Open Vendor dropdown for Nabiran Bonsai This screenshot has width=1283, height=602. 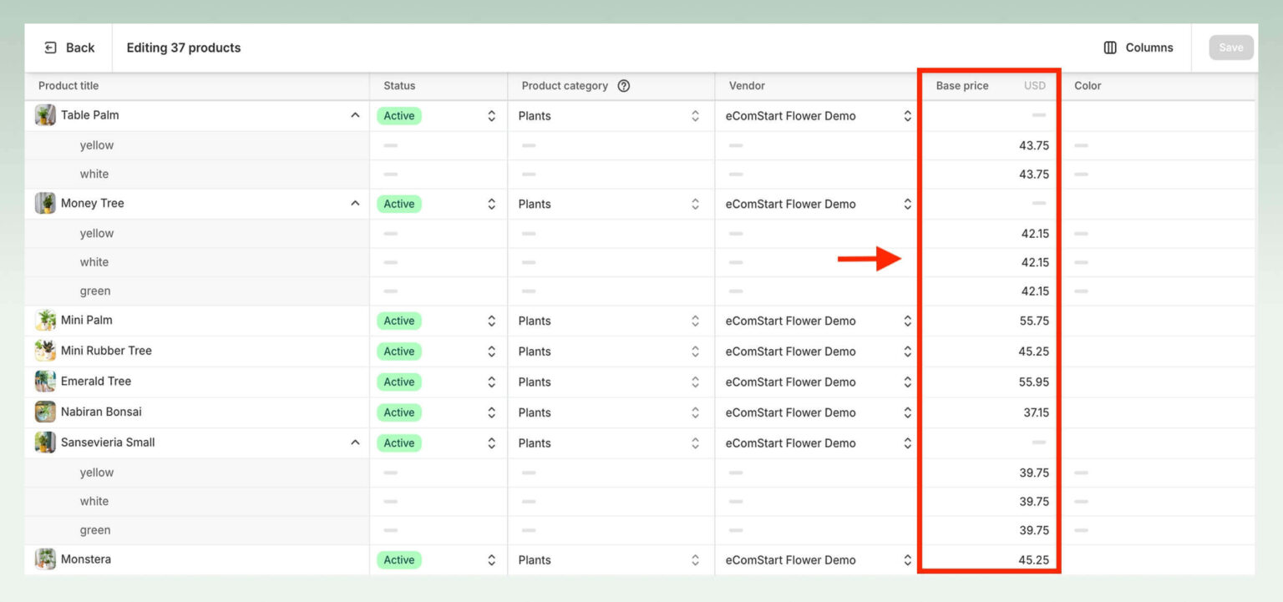(907, 412)
